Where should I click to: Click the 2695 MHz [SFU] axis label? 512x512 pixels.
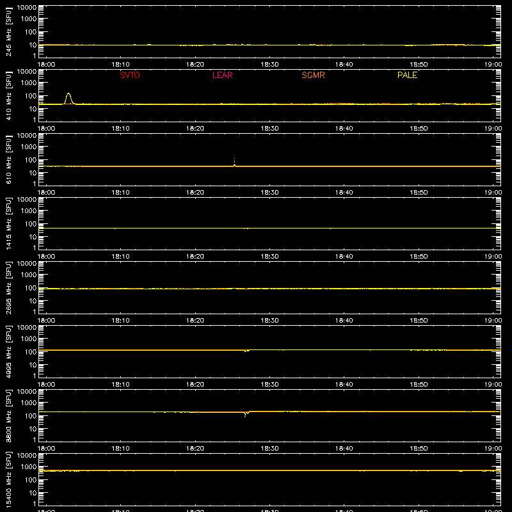click(8, 288)
